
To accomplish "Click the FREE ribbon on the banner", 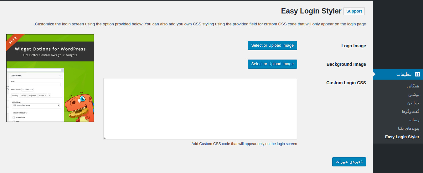I will [x=14, y=41].
